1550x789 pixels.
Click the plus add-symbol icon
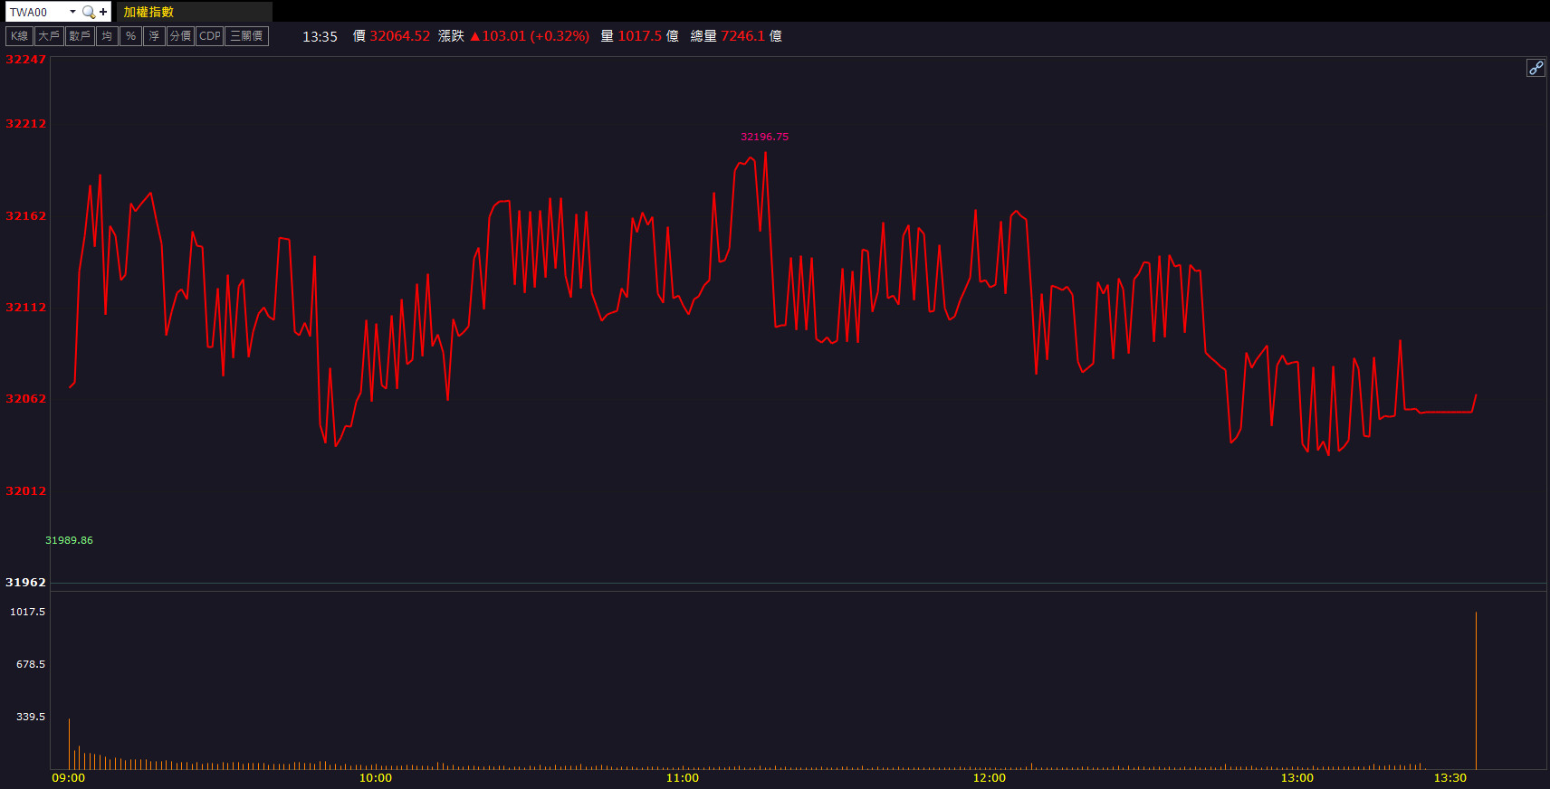click(103, 12)
